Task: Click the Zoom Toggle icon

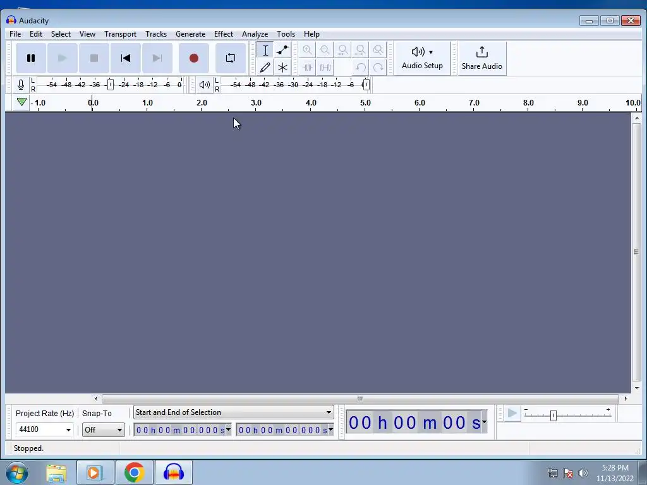Action: click(378, 51)
